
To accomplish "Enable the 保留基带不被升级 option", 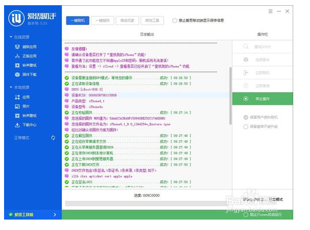I will pos(246,127).
